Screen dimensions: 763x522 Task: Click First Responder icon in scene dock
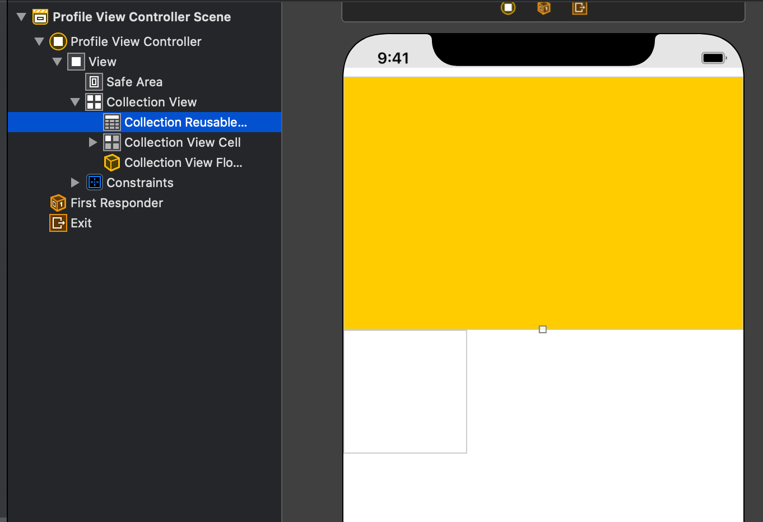(x=544, y=8)
